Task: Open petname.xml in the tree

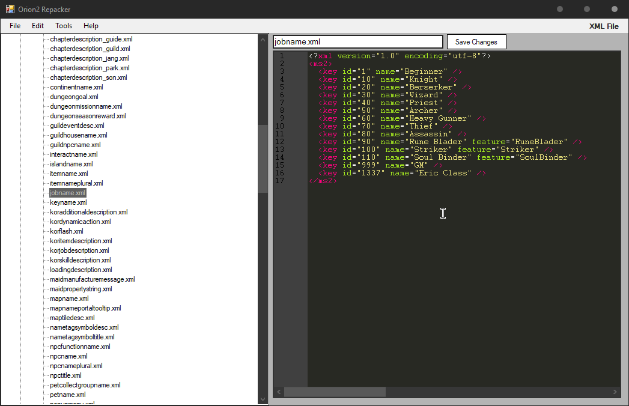Action: pyautogui.click(x=68, y=395)
